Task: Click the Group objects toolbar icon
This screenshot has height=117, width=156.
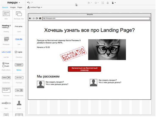Action: click(x=103, y=3)
